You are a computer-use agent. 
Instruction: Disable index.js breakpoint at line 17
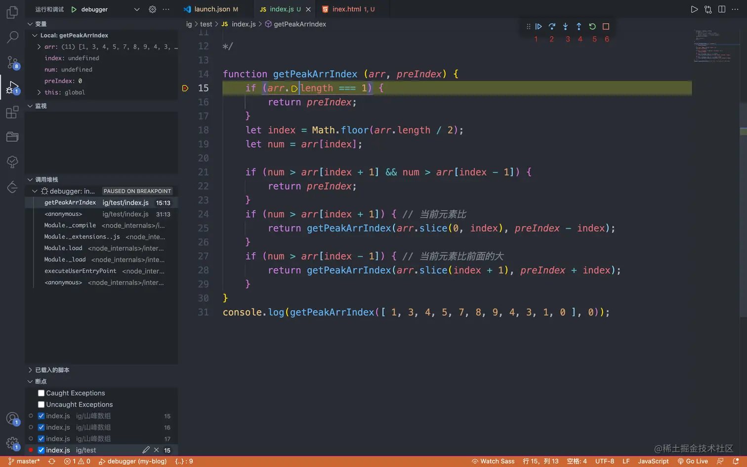[41, 439]
